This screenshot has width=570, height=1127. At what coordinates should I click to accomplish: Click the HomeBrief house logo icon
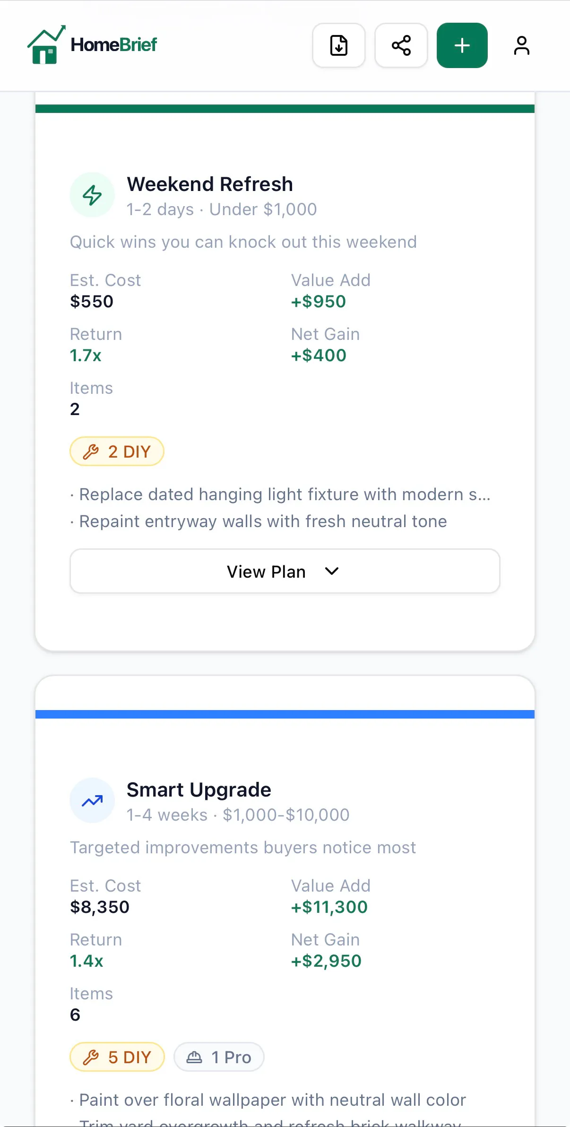click(x=46, y=44)
